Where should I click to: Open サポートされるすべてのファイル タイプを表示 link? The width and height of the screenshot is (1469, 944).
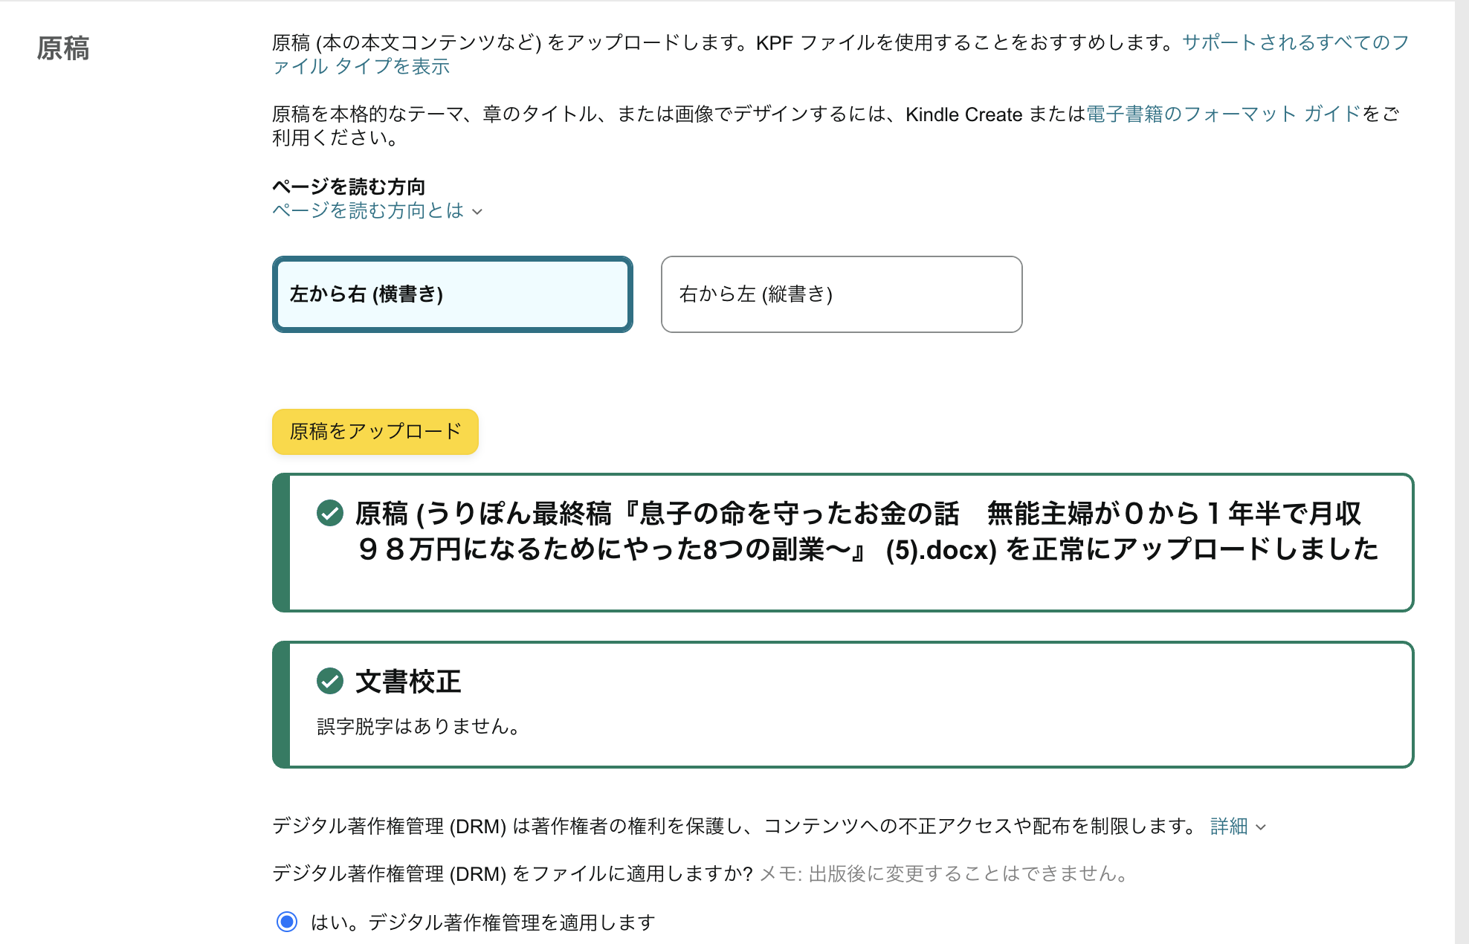point(1295,43)
